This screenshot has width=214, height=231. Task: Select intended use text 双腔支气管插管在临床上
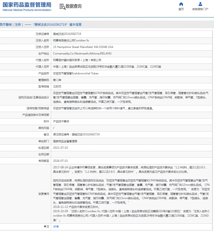coord(103,108)
